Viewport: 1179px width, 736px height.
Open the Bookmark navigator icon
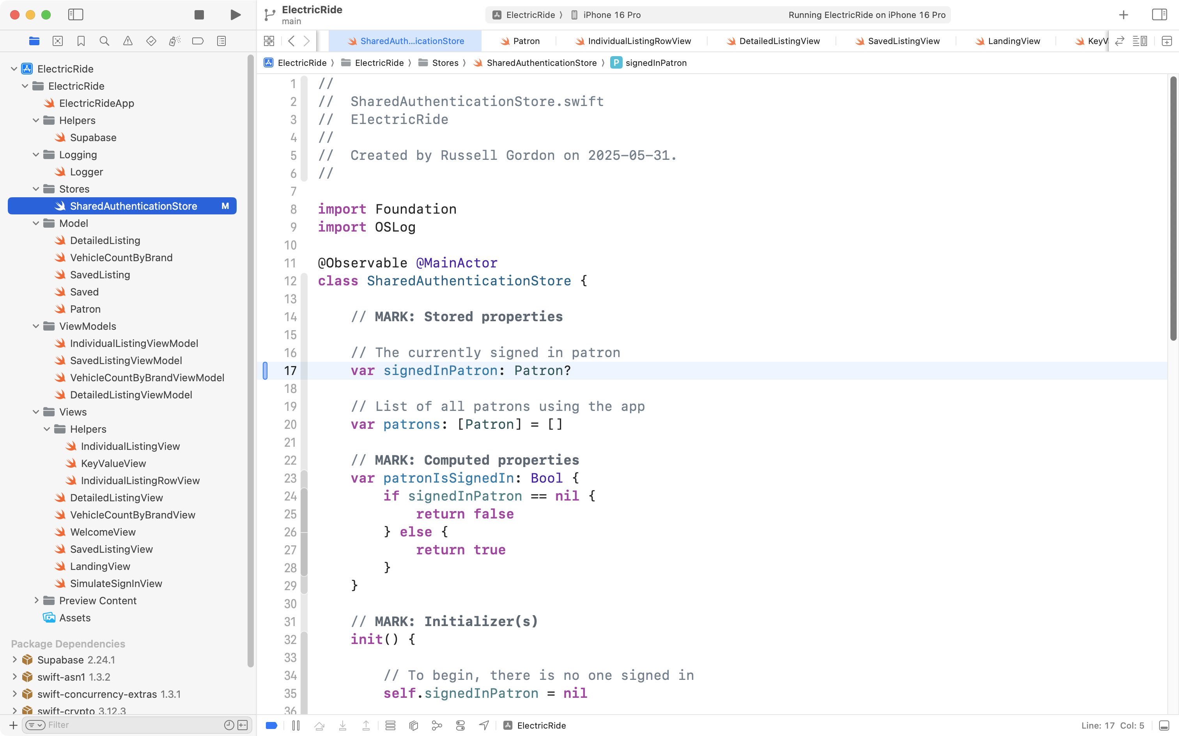(81, 41)
